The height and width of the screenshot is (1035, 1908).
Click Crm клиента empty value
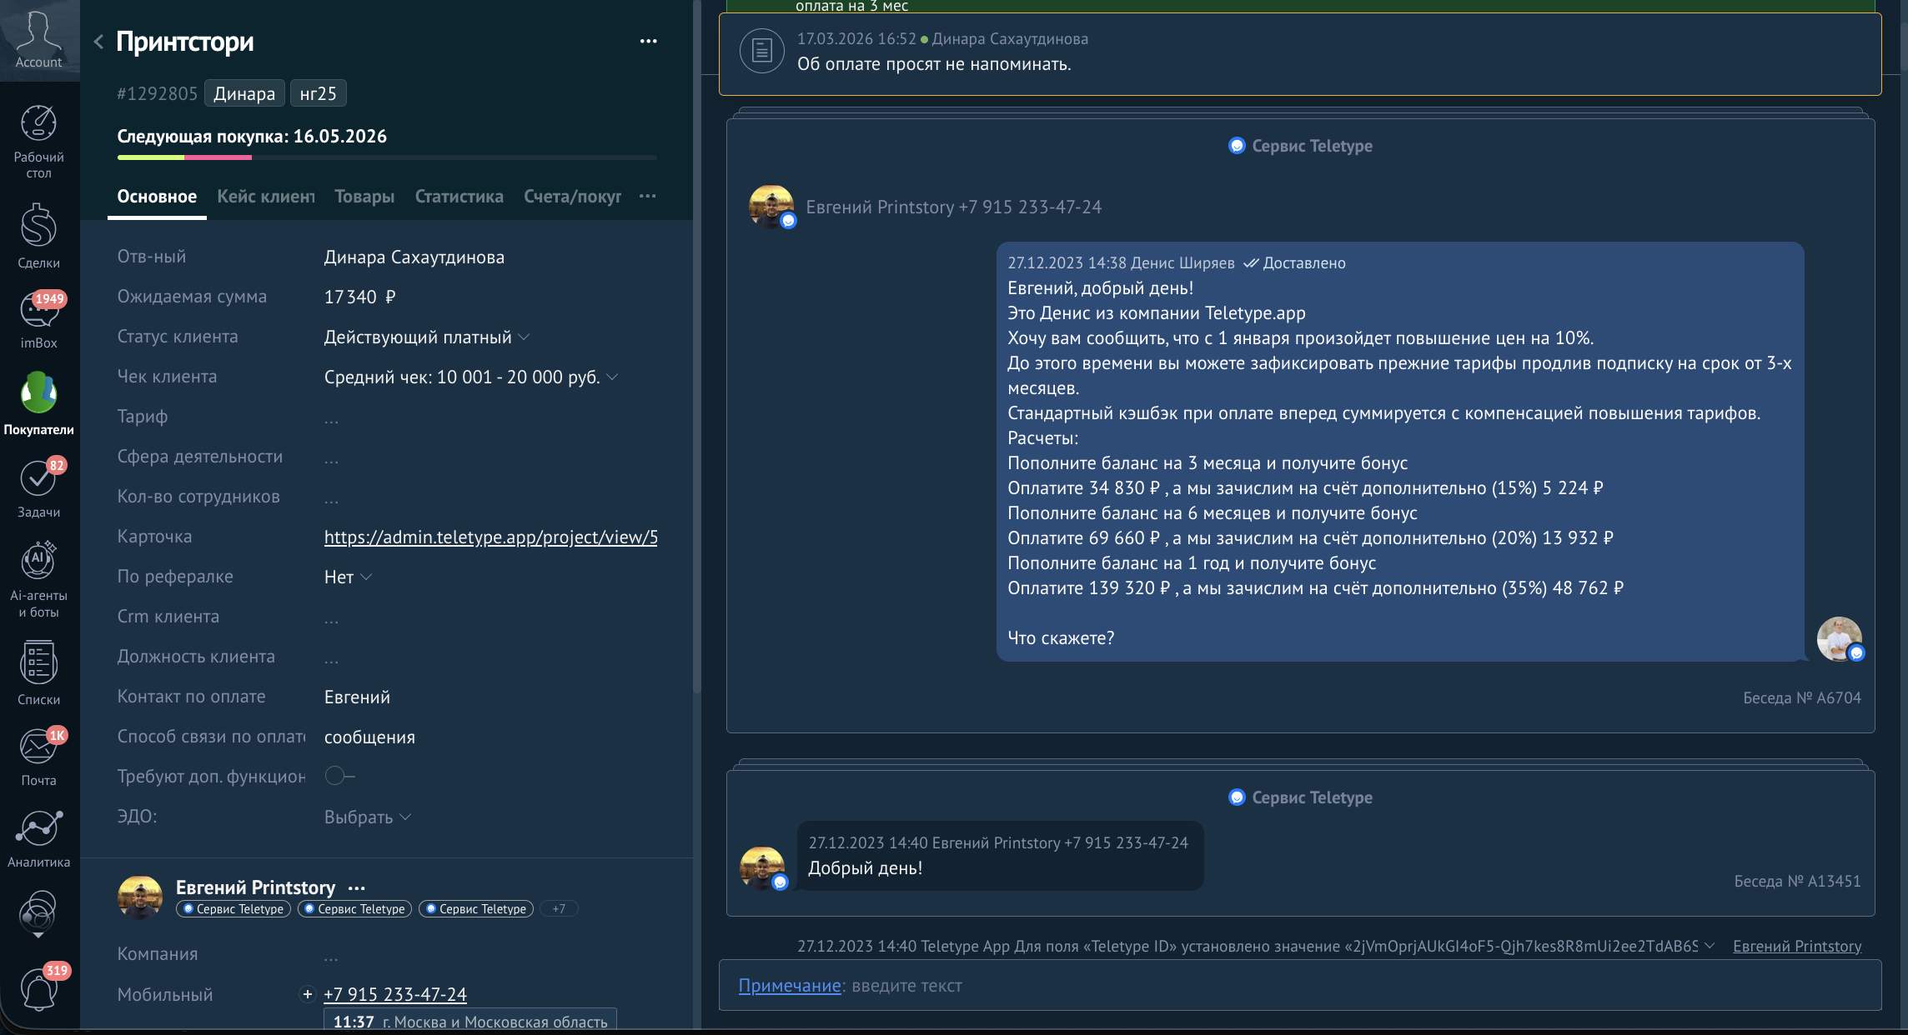[332, 617]
